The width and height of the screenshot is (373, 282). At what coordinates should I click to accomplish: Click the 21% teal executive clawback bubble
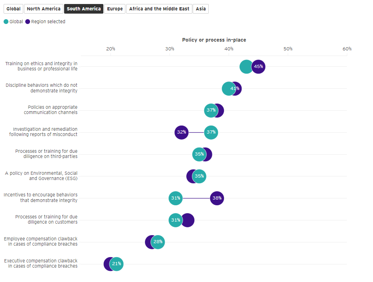pos(117,264)
